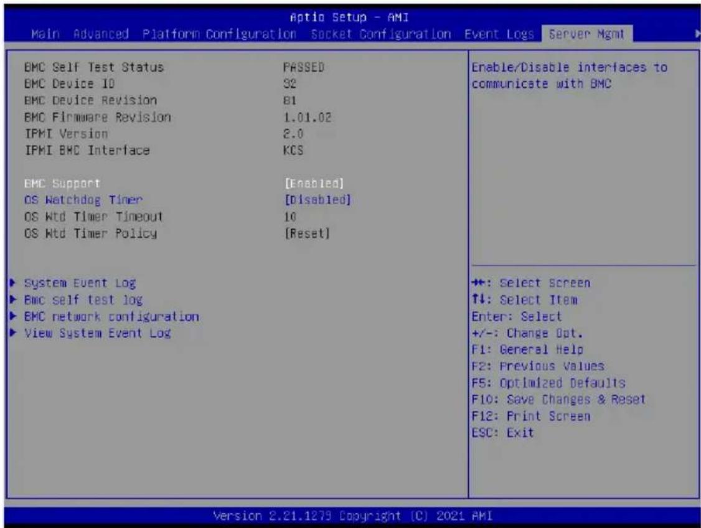The image size is (701, 528).
Task: Select the Server Mgmt tab
Action: (586, 34)
